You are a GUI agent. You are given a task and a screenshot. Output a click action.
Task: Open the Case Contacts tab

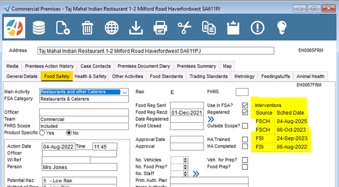click(96, 66)
